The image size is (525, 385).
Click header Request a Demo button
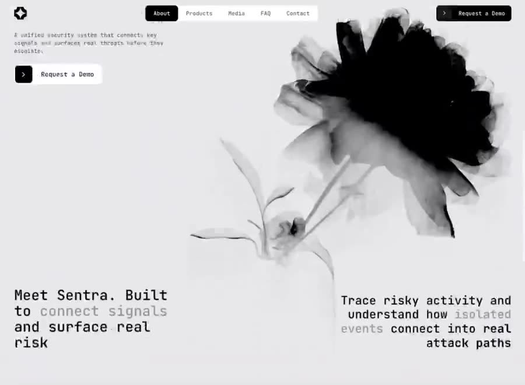click(474, 13)
